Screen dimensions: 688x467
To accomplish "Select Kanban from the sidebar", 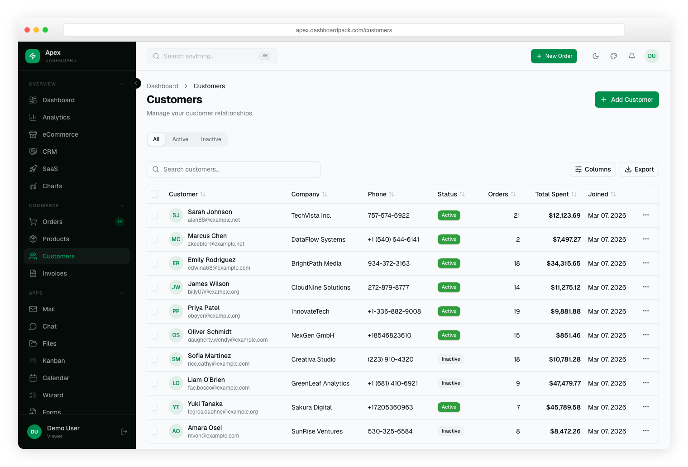I will (x=53, y=361).
